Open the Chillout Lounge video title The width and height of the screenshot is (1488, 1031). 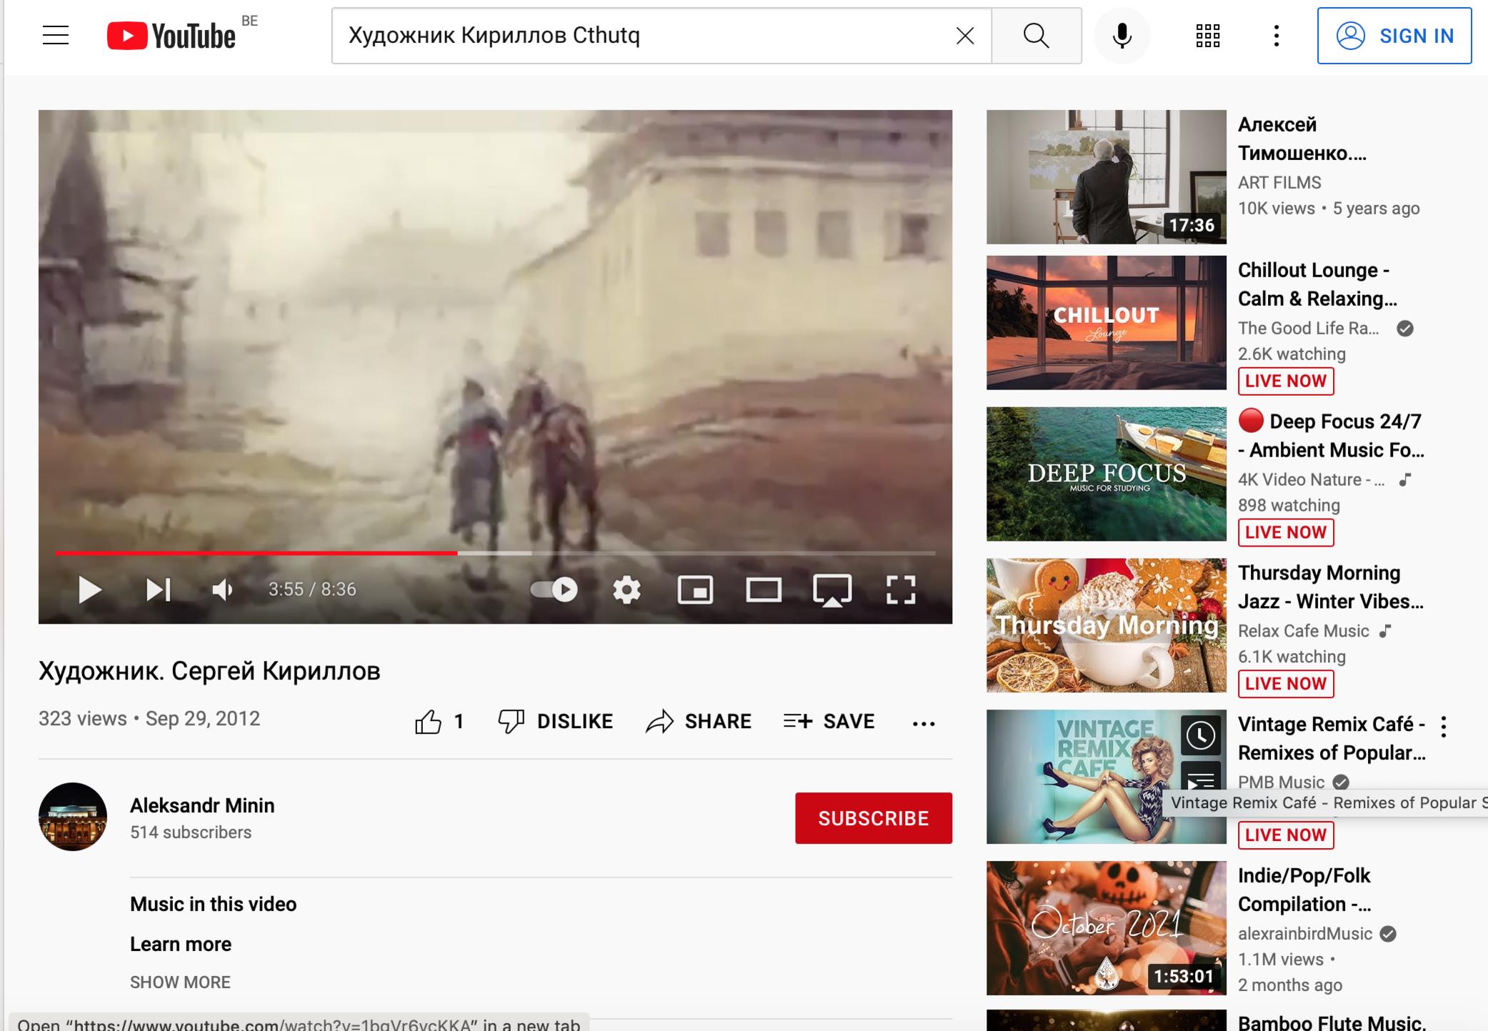coord(1317,284)
